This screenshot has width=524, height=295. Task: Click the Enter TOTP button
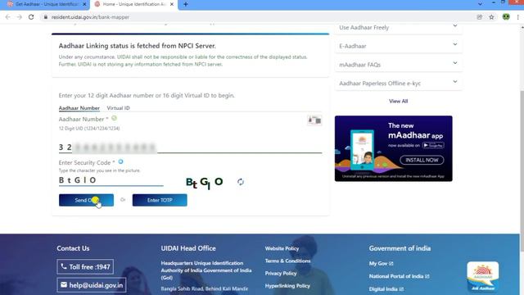pos(160,200)
